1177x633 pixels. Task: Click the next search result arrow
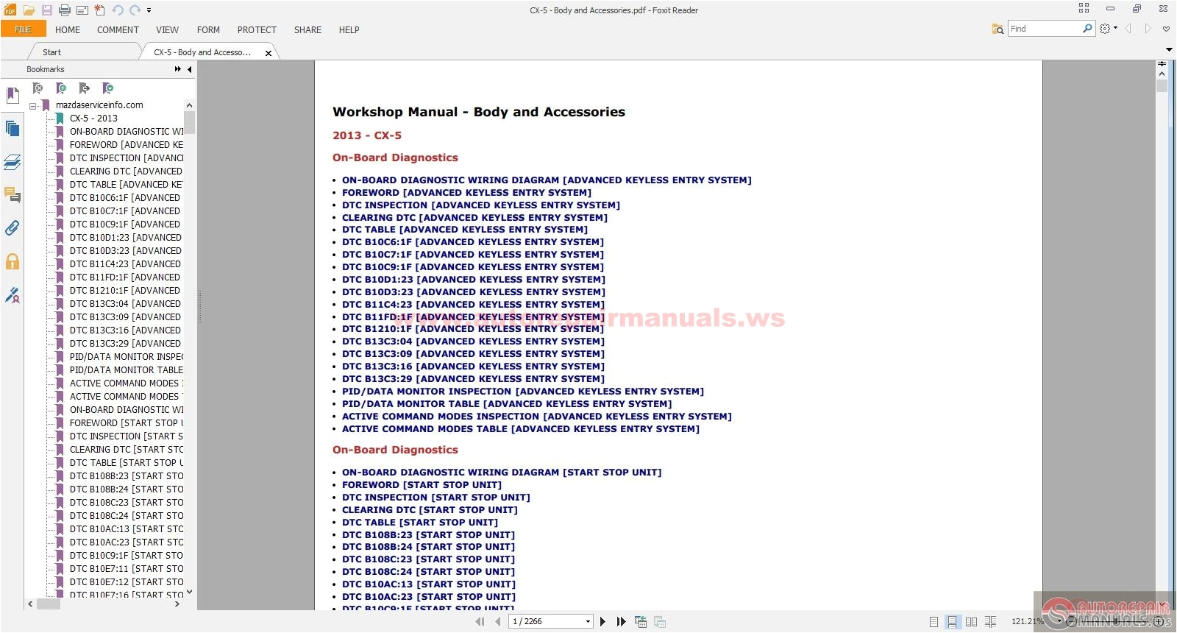click(1148, 29)
